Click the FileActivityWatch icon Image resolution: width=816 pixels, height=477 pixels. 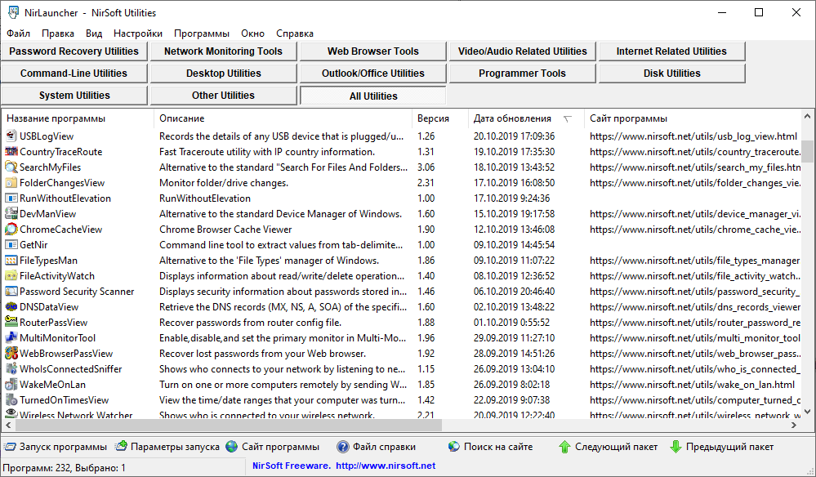click(x=11, y=276)
